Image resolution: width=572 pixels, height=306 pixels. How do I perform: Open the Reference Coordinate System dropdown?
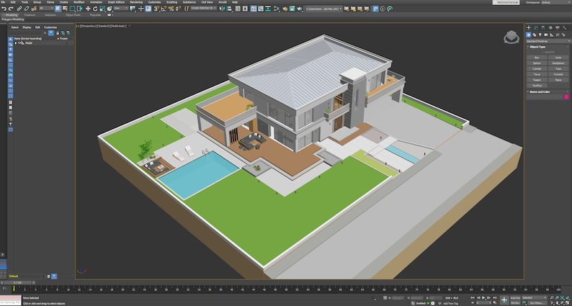[121, 8]
